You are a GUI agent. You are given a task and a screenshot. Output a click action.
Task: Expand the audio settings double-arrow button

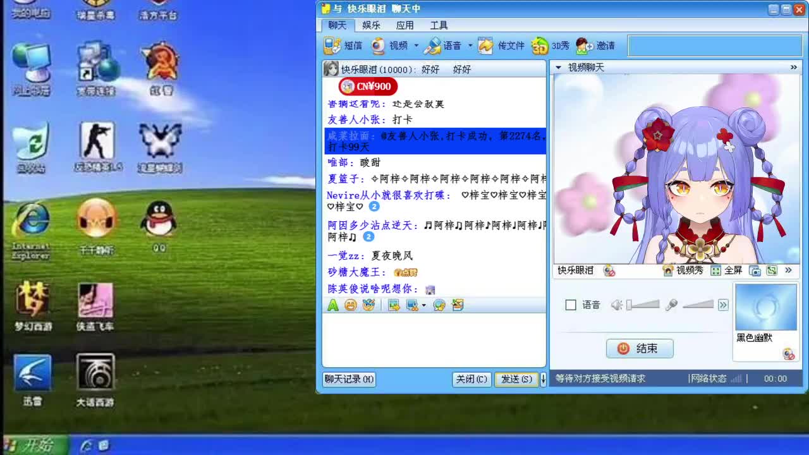pyautogui.click(x=723, y=305)
